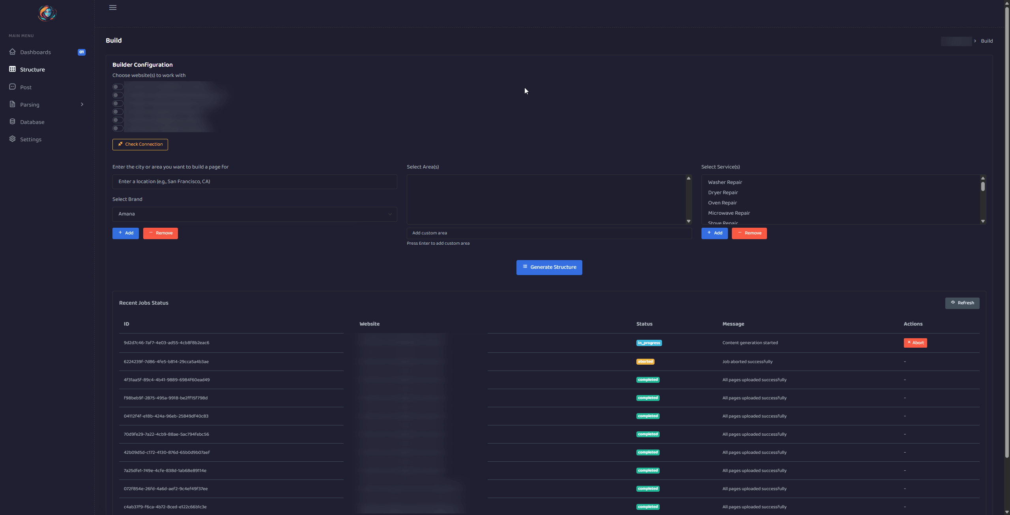The width and height of the screenshot is (1010, 515).
Task: Click the Parsing document icon
Action: 12,104
